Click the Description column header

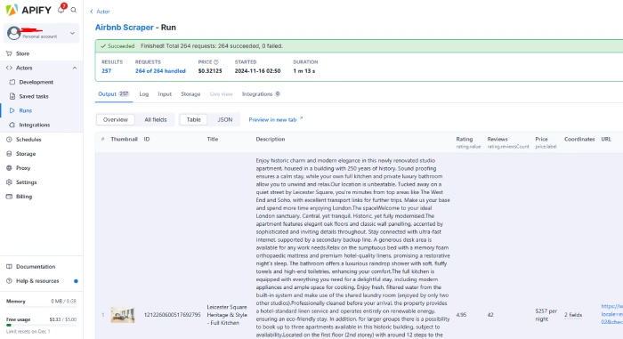click(271, 139)
